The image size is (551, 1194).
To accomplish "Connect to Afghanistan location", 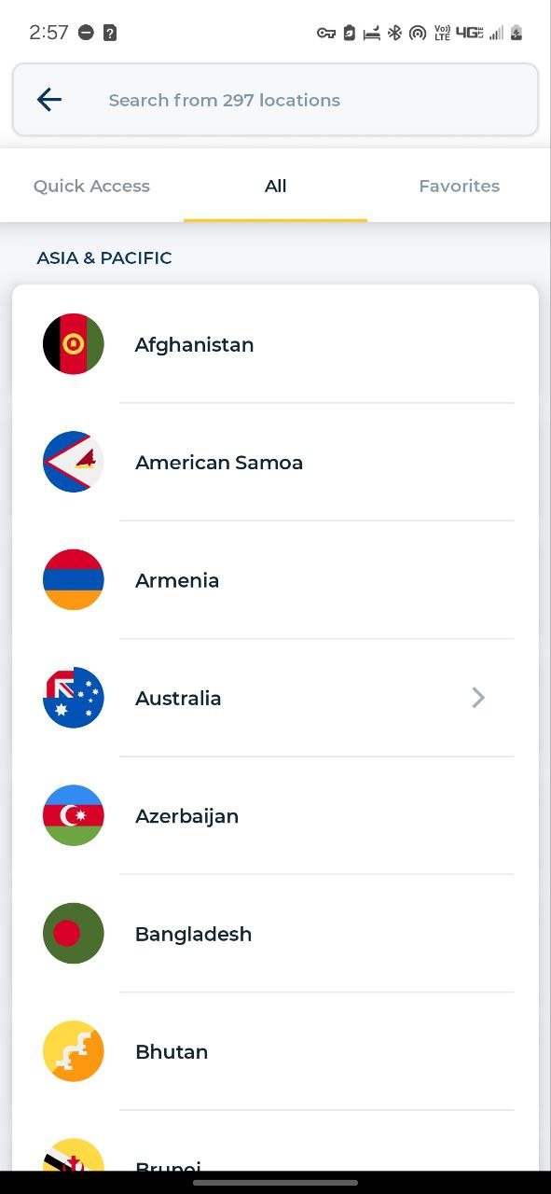I will pyautogui.click(x=276, y=344).
